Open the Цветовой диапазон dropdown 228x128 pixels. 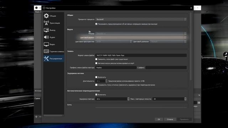pos(168,42)
